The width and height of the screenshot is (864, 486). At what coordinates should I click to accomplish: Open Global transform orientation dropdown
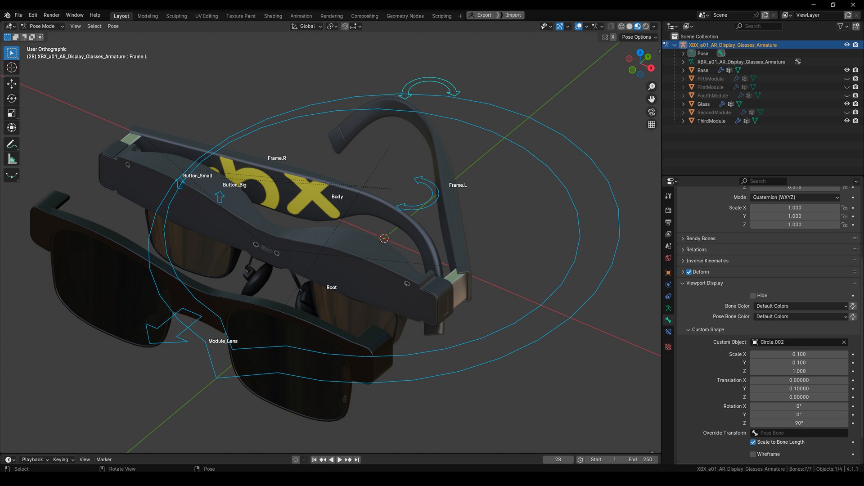(307, 27)
